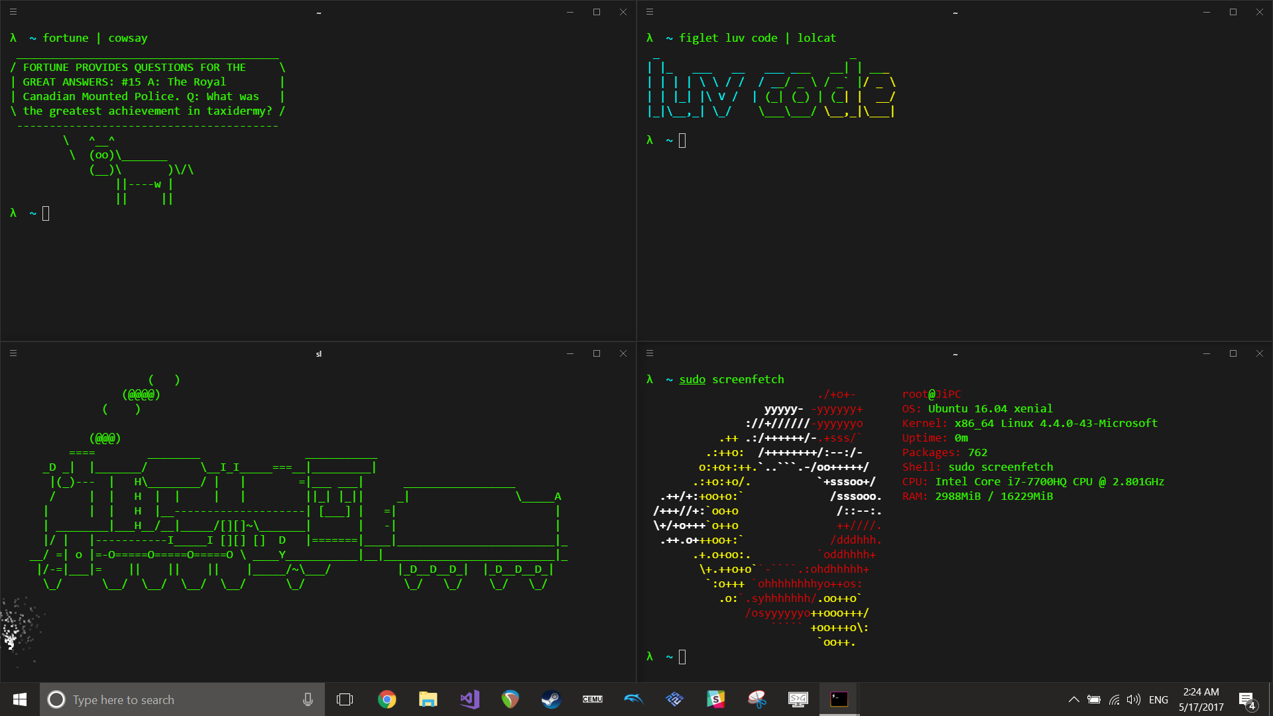Open the screenfetch terminal hamburger menu
Image resolution: width=1273 pixels, height=716 pixels.
(x=649, y=353)
